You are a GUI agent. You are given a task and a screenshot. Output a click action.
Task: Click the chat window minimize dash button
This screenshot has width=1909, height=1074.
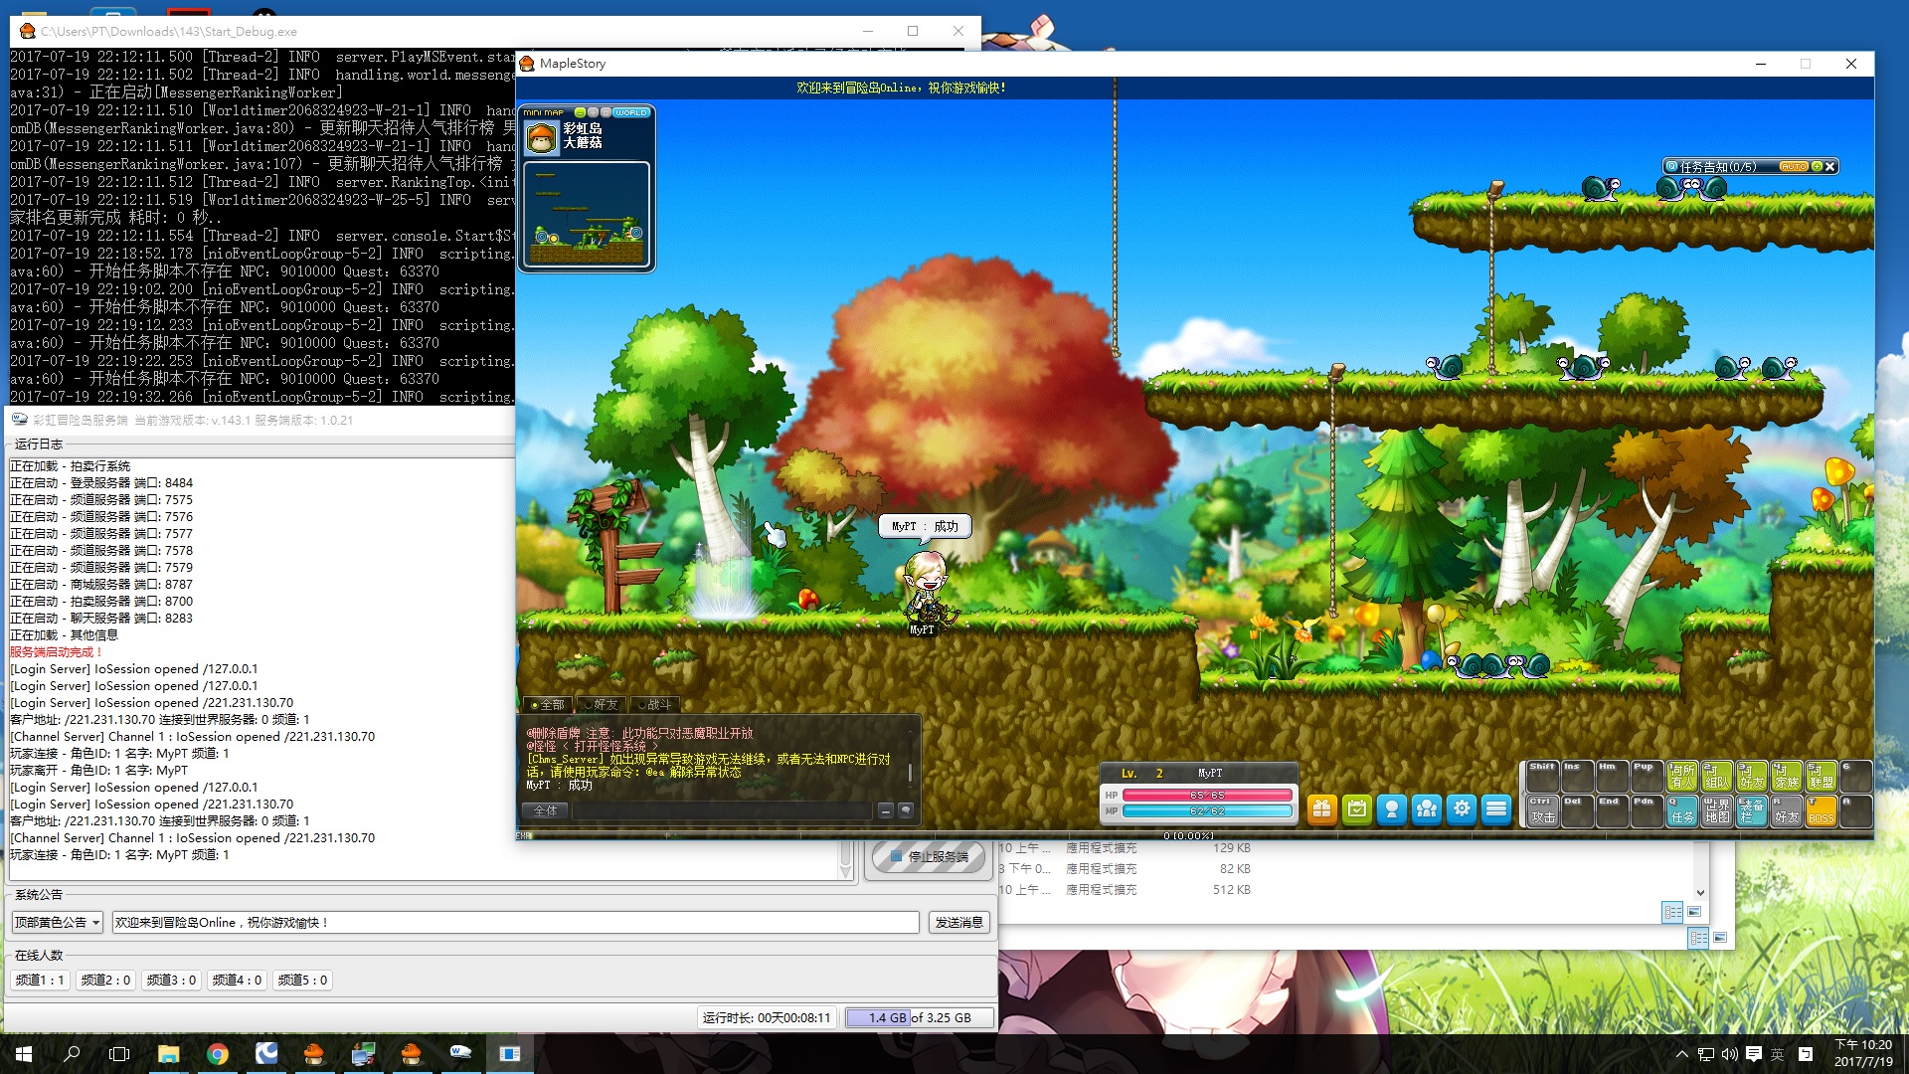(885, 810)
